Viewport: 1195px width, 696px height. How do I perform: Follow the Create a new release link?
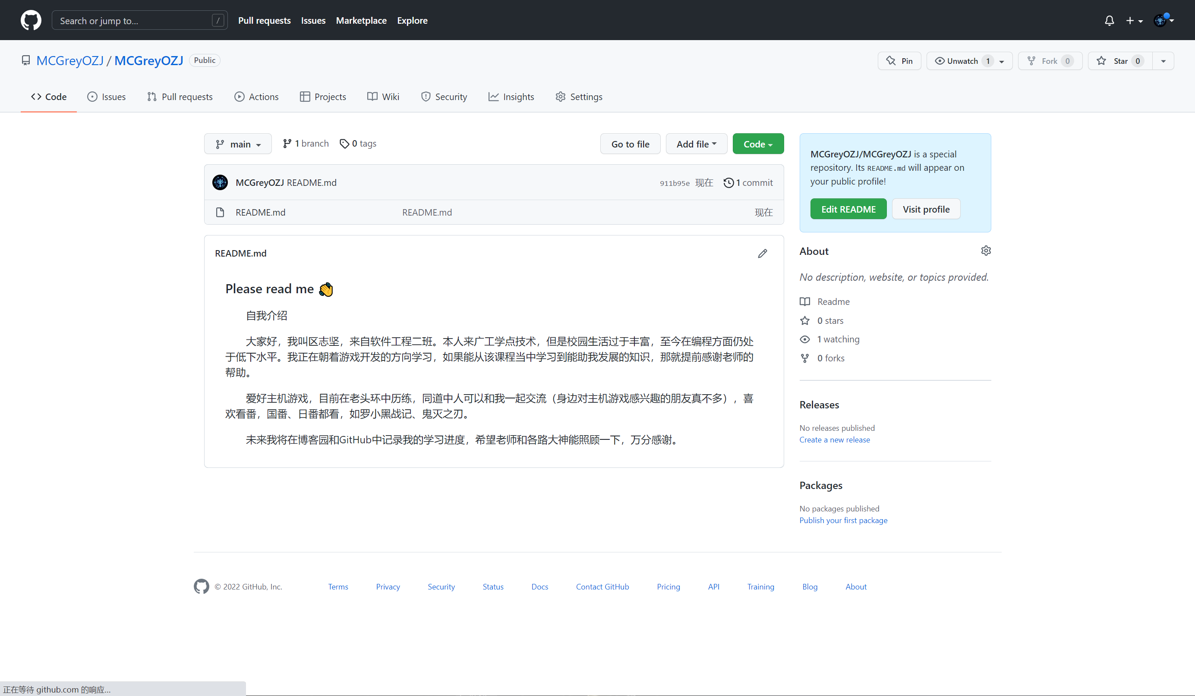[834, 440]
